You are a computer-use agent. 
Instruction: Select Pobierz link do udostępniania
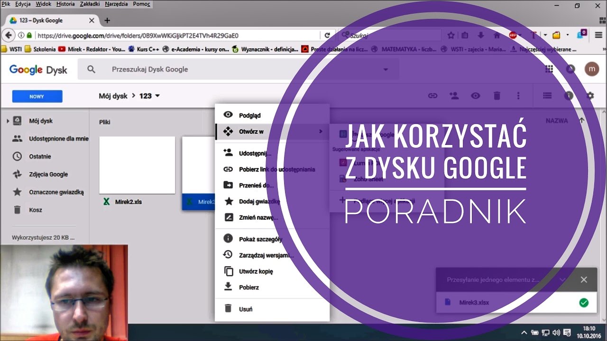(x=272, y=169)
